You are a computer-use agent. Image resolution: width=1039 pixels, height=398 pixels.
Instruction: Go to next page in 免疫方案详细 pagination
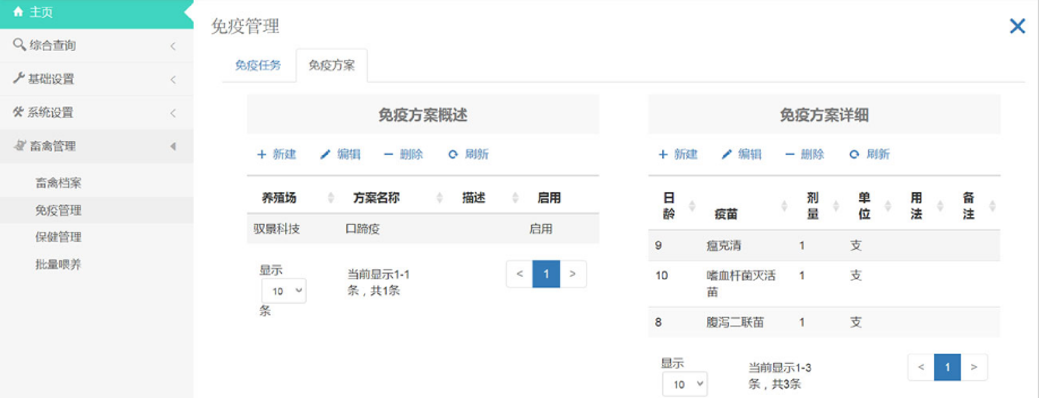[974, 367]
